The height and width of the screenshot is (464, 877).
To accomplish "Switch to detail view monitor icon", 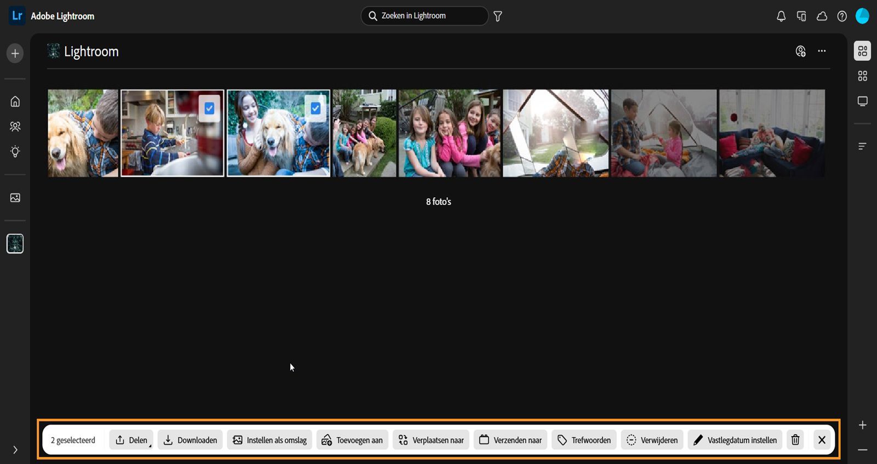I will coord(863,101).
